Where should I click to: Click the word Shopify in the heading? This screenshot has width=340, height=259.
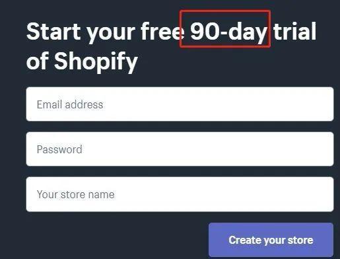[96, 62]
